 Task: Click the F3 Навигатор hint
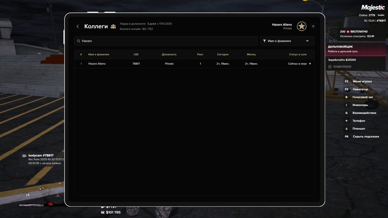(x=356, y=89)
